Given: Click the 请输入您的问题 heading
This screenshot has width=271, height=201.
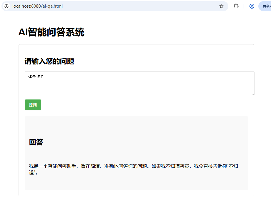Looking at the screenshot, I should [49, 61].
